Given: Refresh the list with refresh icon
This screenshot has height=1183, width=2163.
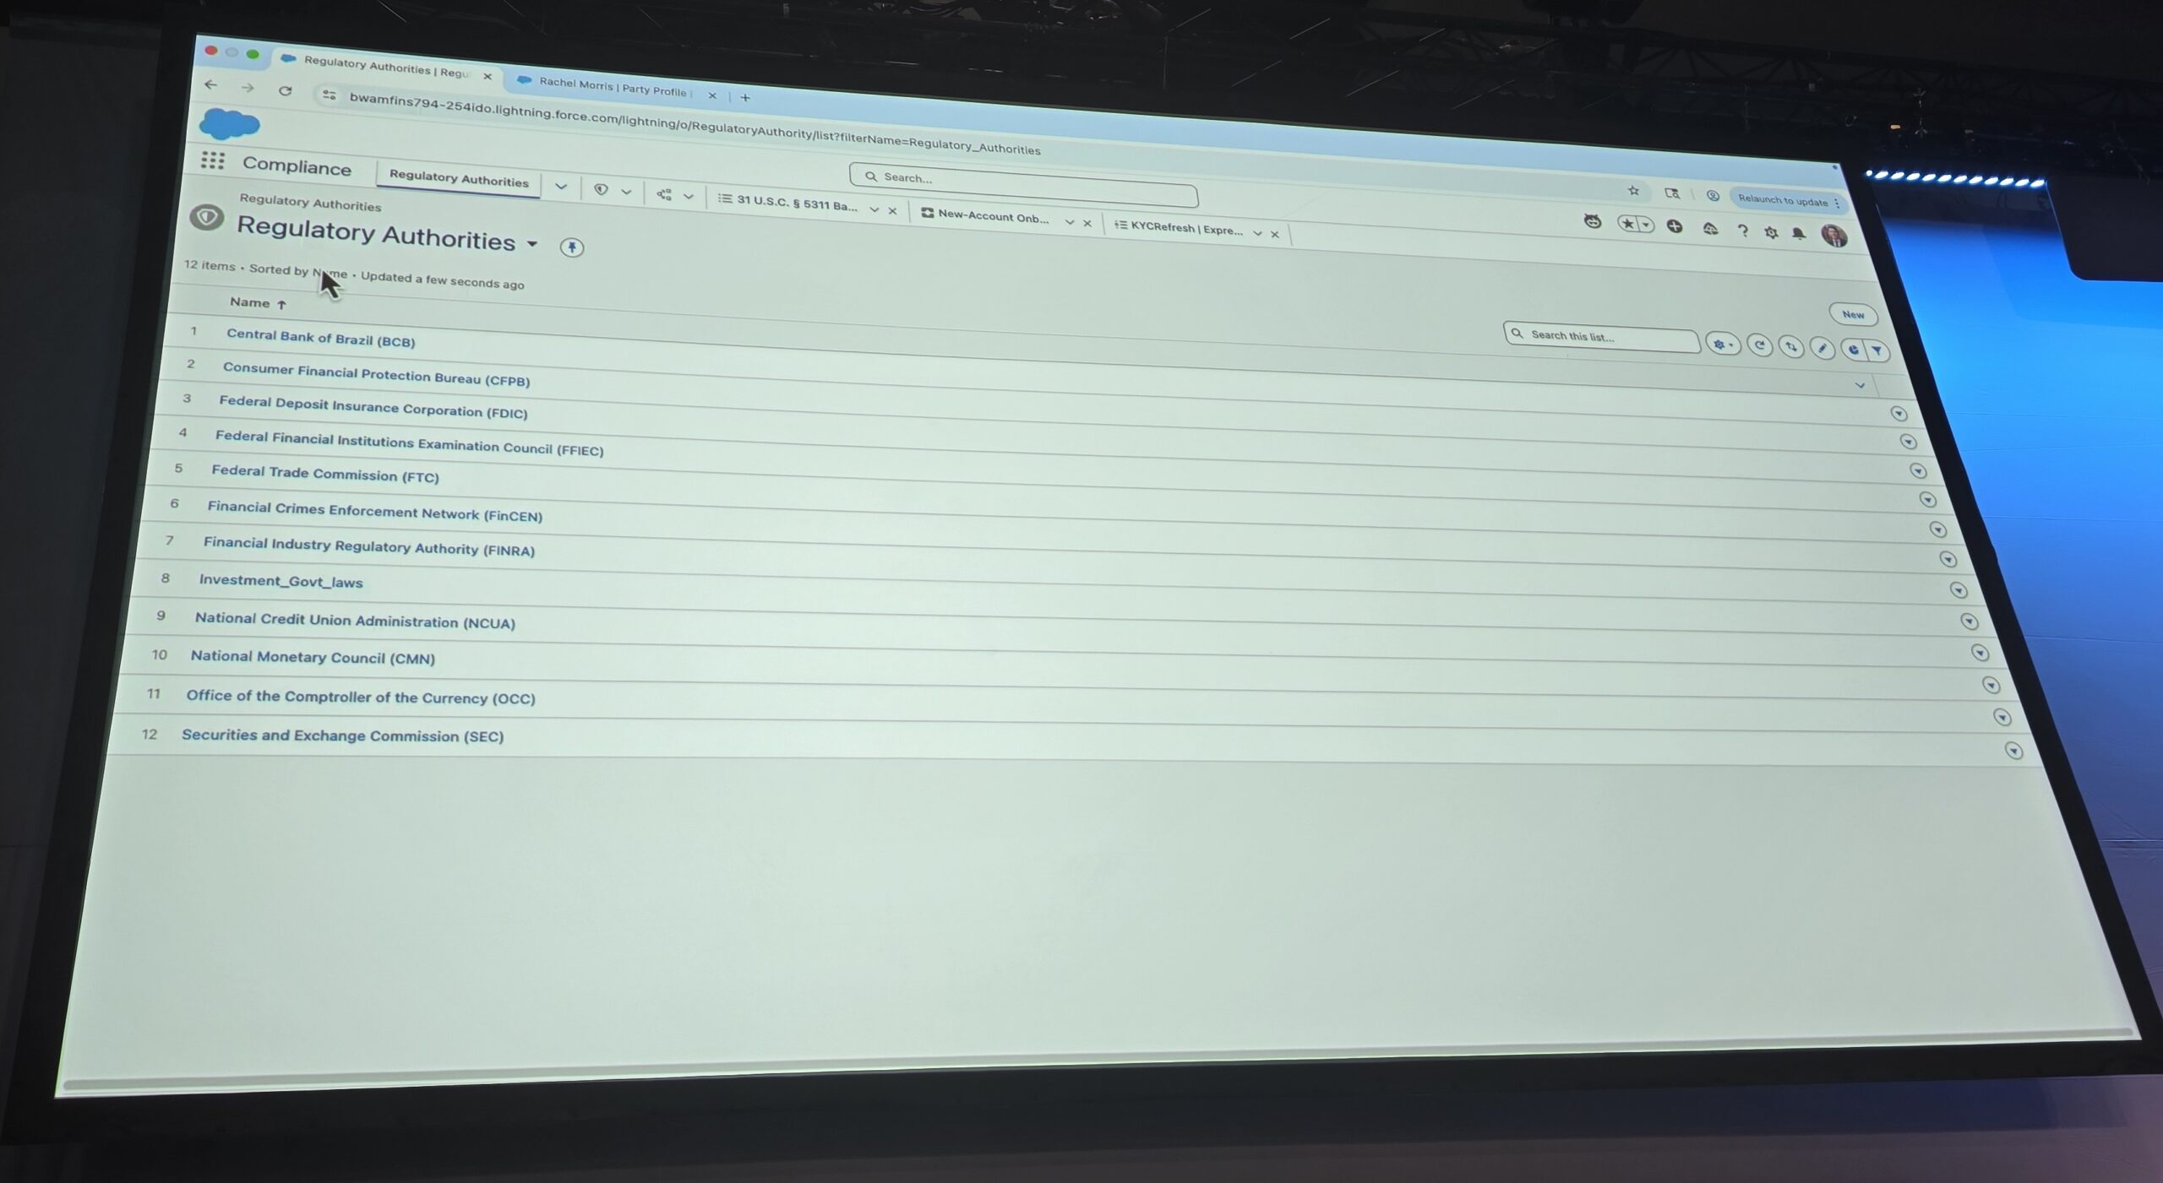Looking at the screenshot, I should point(1759,345).
